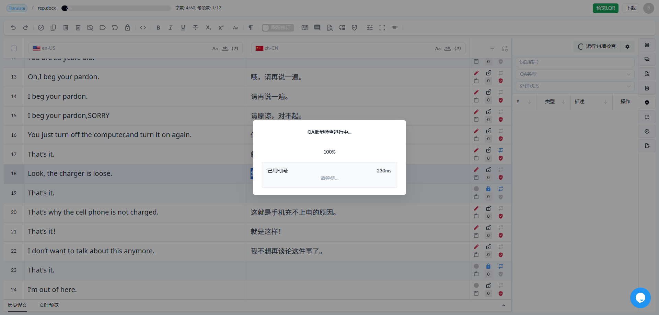Sort by the # column arrow
This screenshot has height=315, width=659.
coord(529,102)
